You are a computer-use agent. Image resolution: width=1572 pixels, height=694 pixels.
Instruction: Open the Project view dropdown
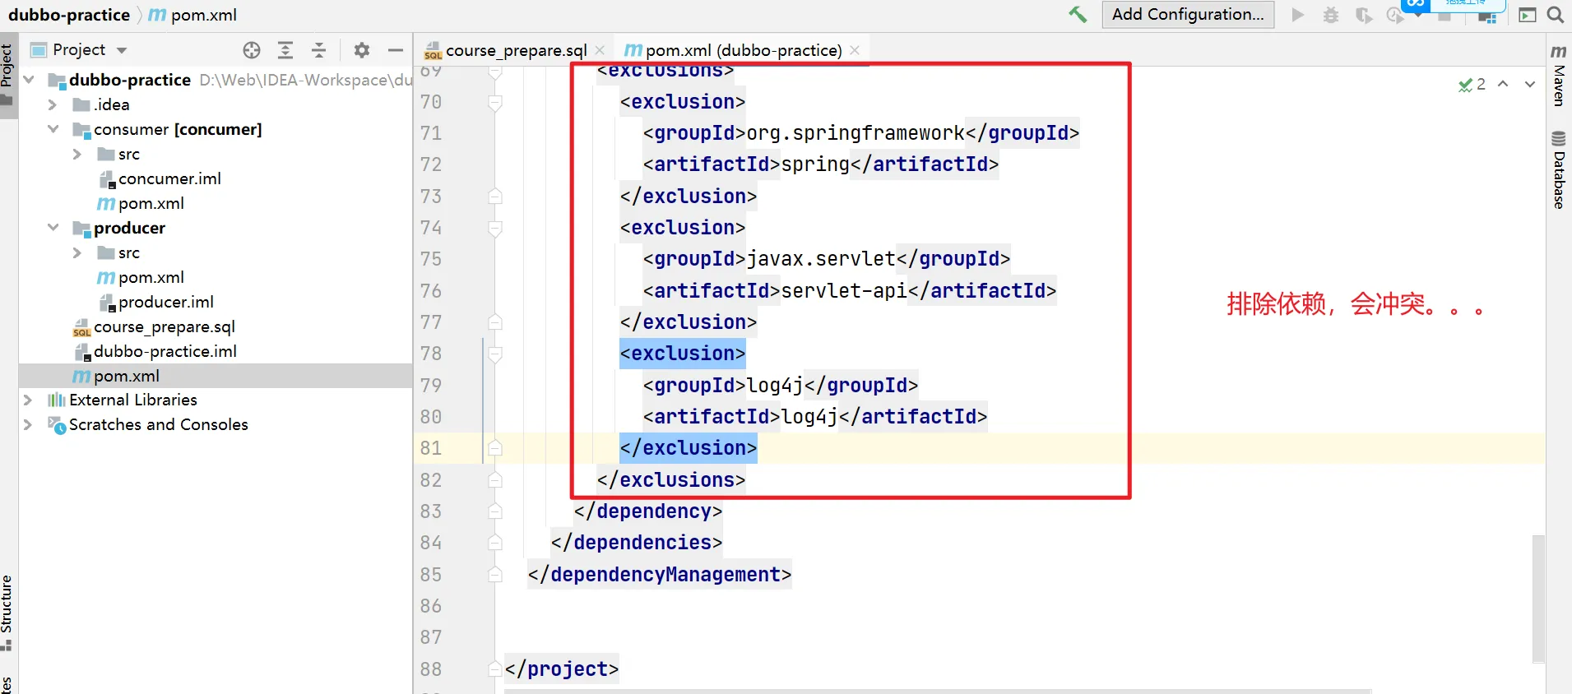[122, 50]
